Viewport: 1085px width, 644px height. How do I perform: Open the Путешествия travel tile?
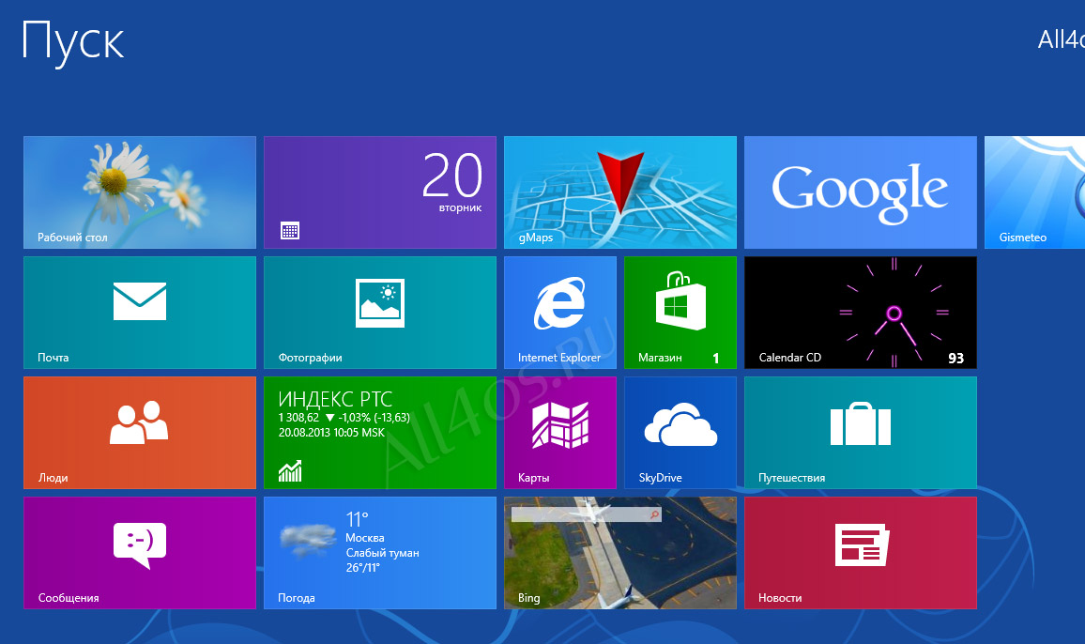click(x=860, y=433)
